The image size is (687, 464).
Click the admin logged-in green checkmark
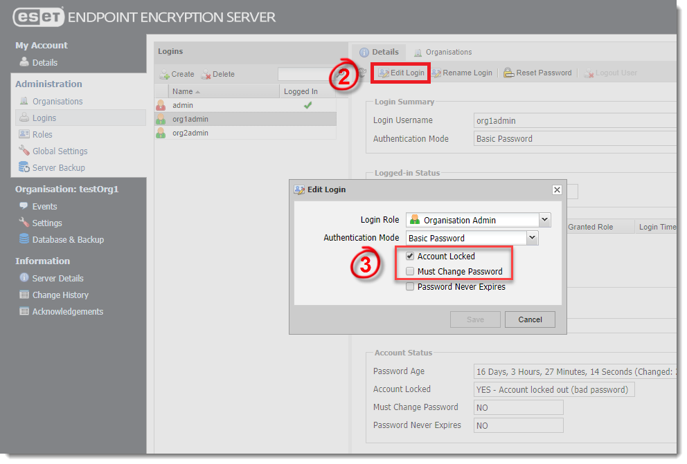coord(308,105)
